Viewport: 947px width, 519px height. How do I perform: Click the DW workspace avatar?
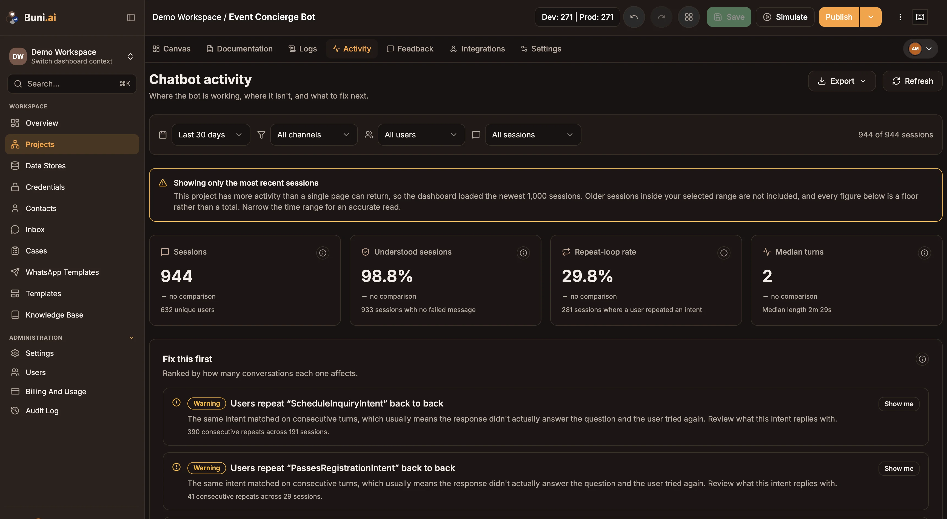pyautogui.click(x=18, y=56)
